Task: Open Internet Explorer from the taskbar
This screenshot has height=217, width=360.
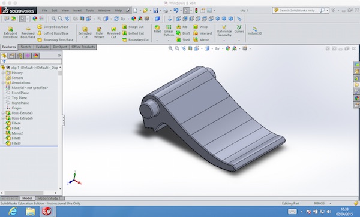Action: (13, 211)
